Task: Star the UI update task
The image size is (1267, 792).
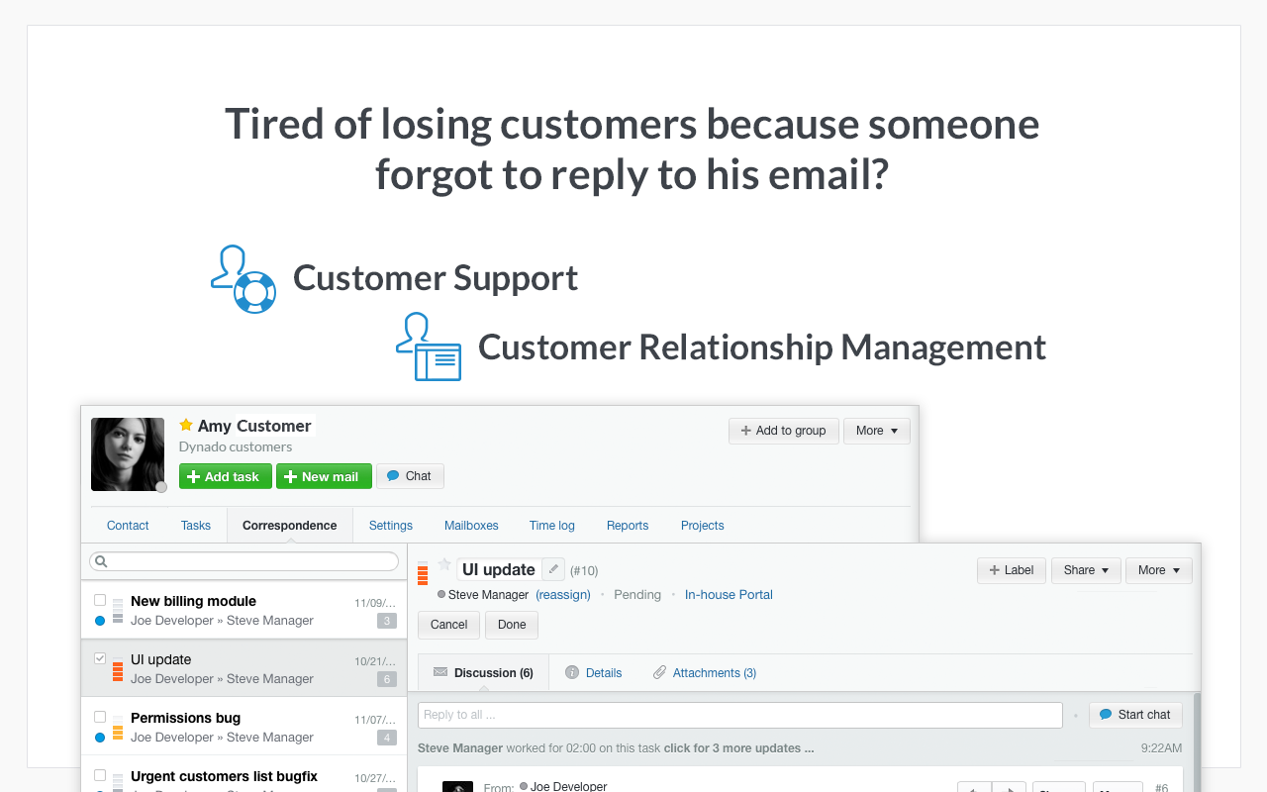Action: coord(444,565)
